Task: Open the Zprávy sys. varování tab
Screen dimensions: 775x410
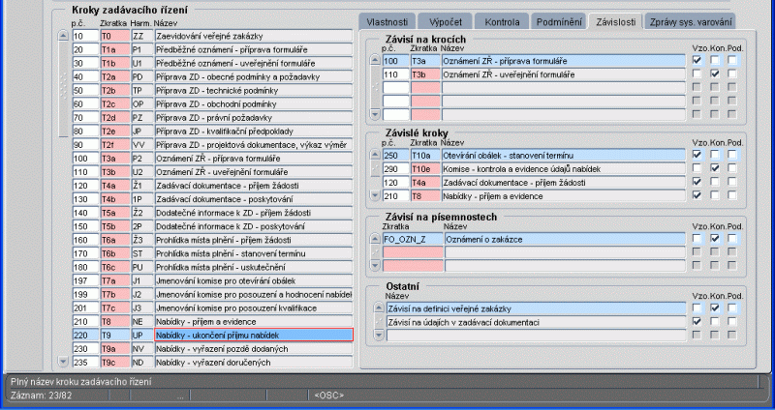Action: 691,22
